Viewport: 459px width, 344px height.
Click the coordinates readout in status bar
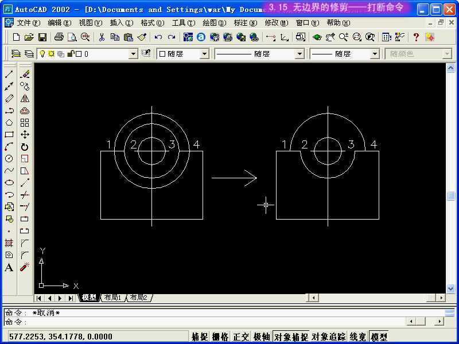pyautogui.click(x=61, y=337)
